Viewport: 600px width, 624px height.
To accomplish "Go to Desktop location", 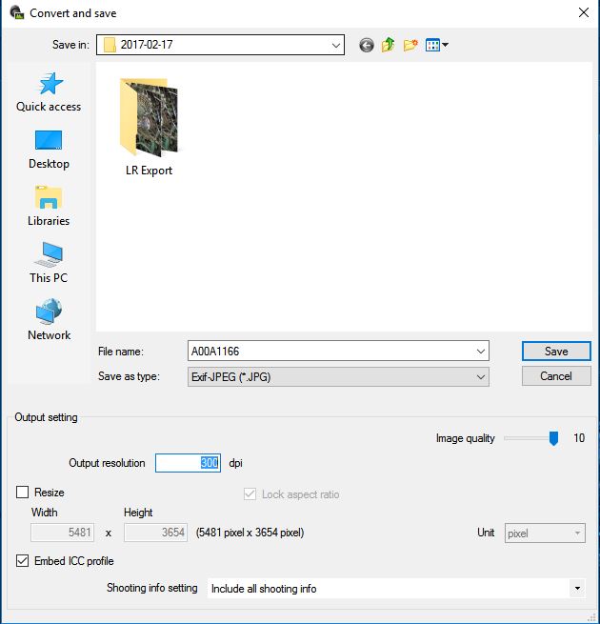I will (49, 149).
